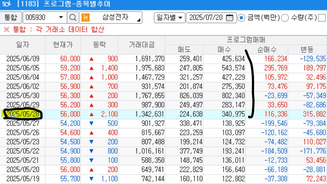This screenshot has height=184, width=327.
Task: Select the 2025/05/21 date cell
Action: point(23,160)
